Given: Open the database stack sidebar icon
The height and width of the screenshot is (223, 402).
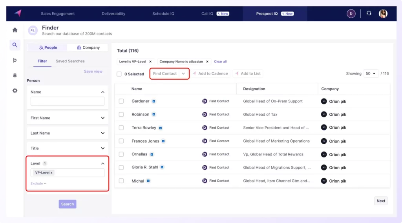Looking at the screenshot, I should tap(15, 75).
